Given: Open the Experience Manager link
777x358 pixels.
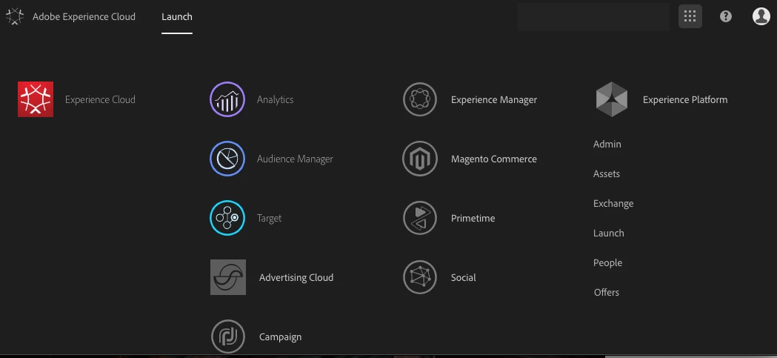Looking at the screenshot, I should pos(494,99).
